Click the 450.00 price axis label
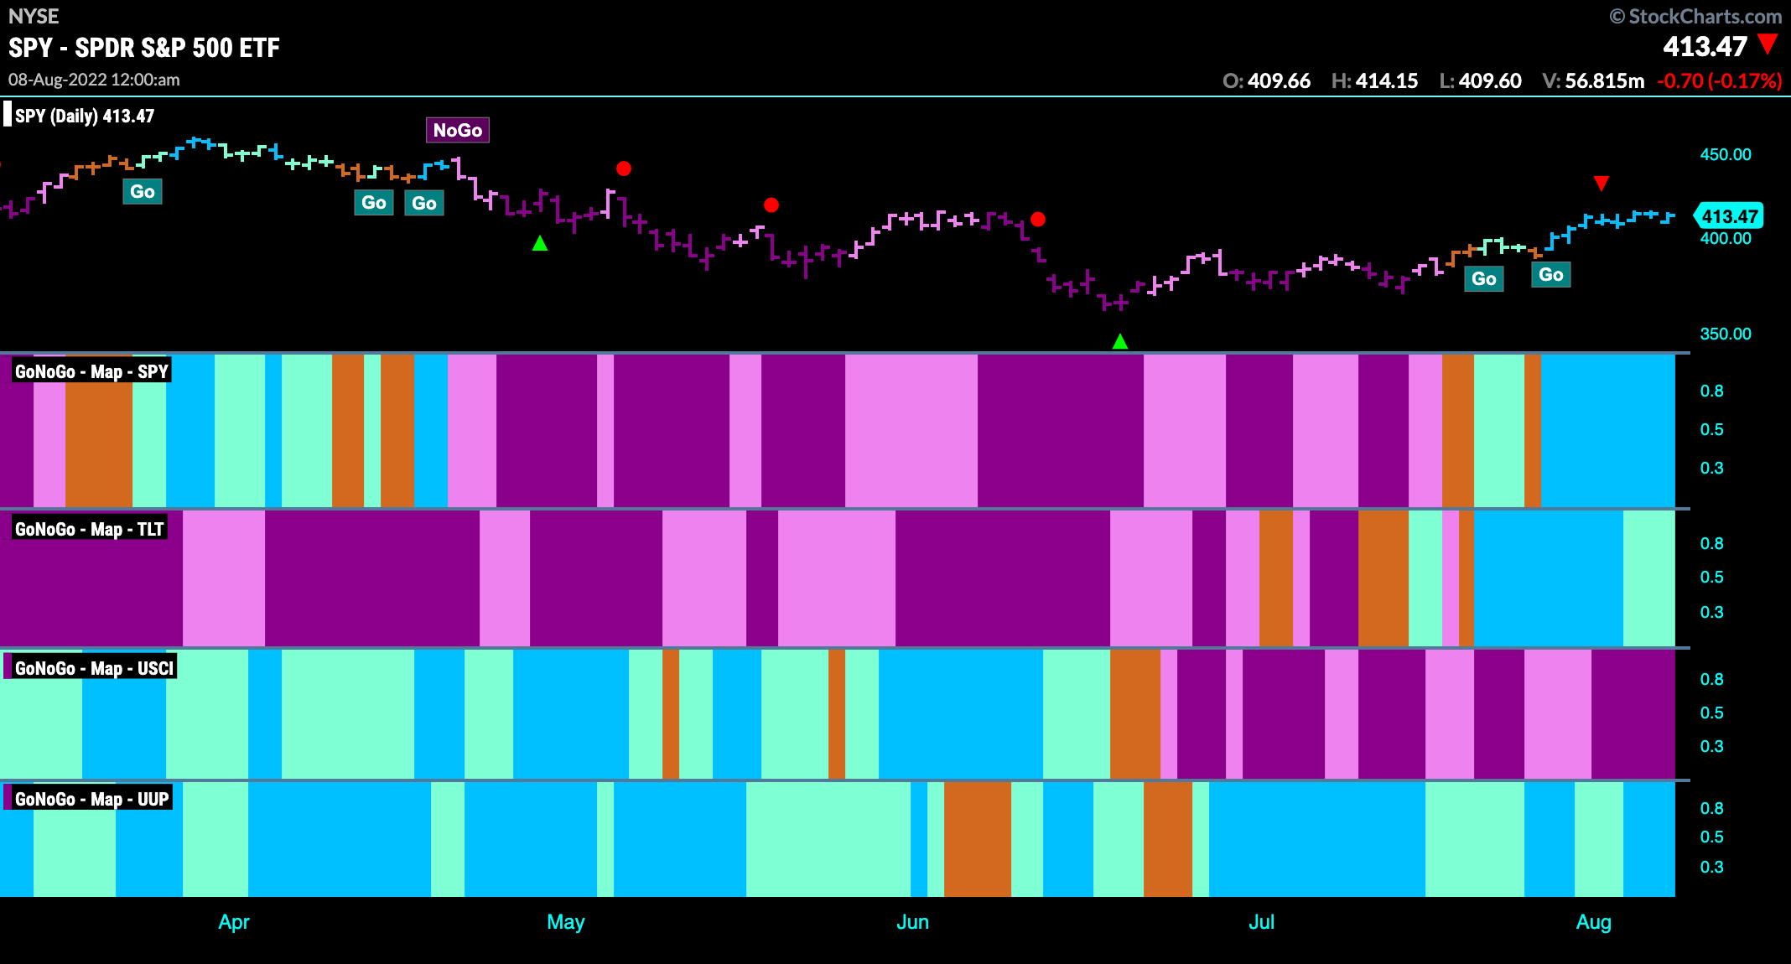The image size is (1791, 964). point(1726,154)
